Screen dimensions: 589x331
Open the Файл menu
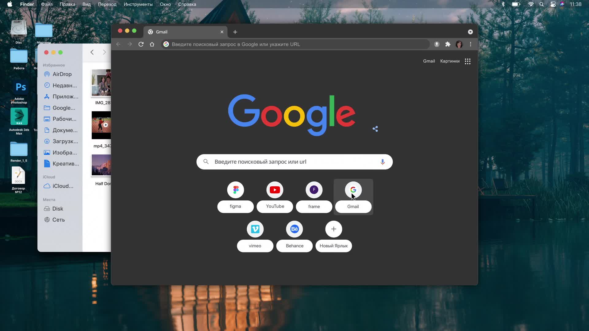coord(47,4)
